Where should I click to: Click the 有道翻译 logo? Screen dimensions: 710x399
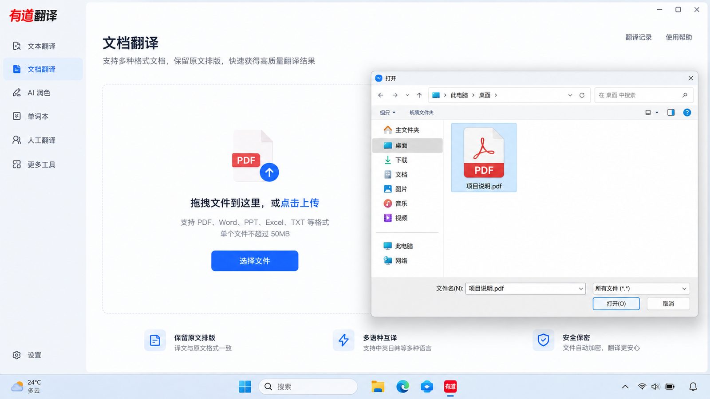pos(33,16)
